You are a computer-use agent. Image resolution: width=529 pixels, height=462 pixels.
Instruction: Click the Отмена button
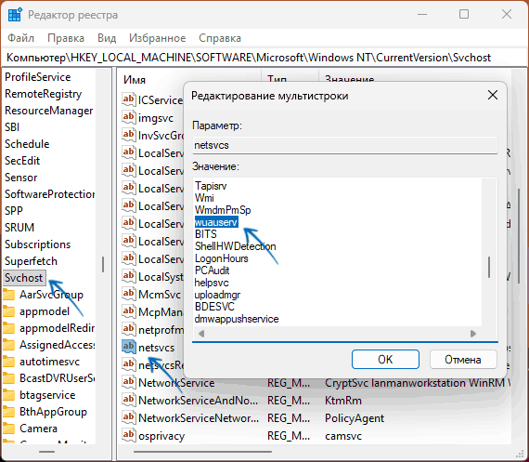point(463,359)
